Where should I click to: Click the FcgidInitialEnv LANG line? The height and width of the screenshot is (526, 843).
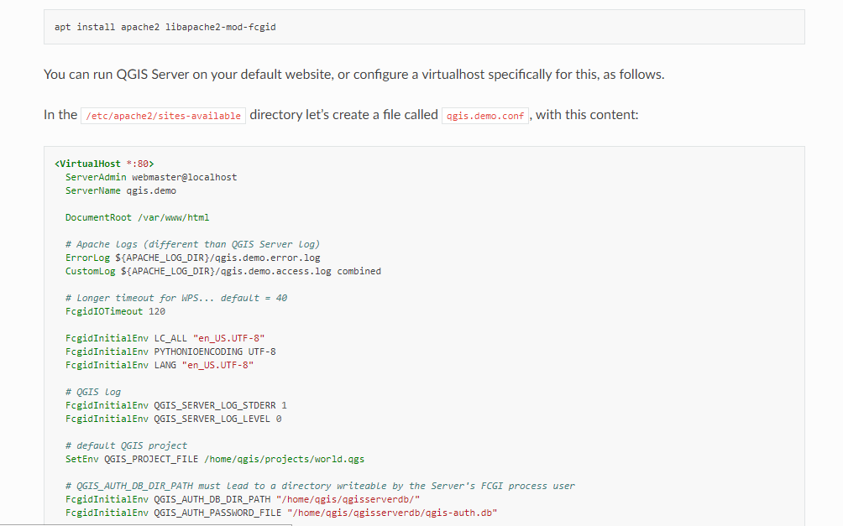160,366
